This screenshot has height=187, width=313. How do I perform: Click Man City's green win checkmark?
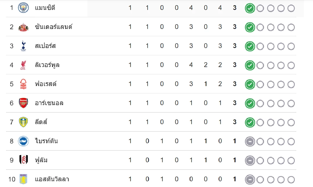coord(250,8)
